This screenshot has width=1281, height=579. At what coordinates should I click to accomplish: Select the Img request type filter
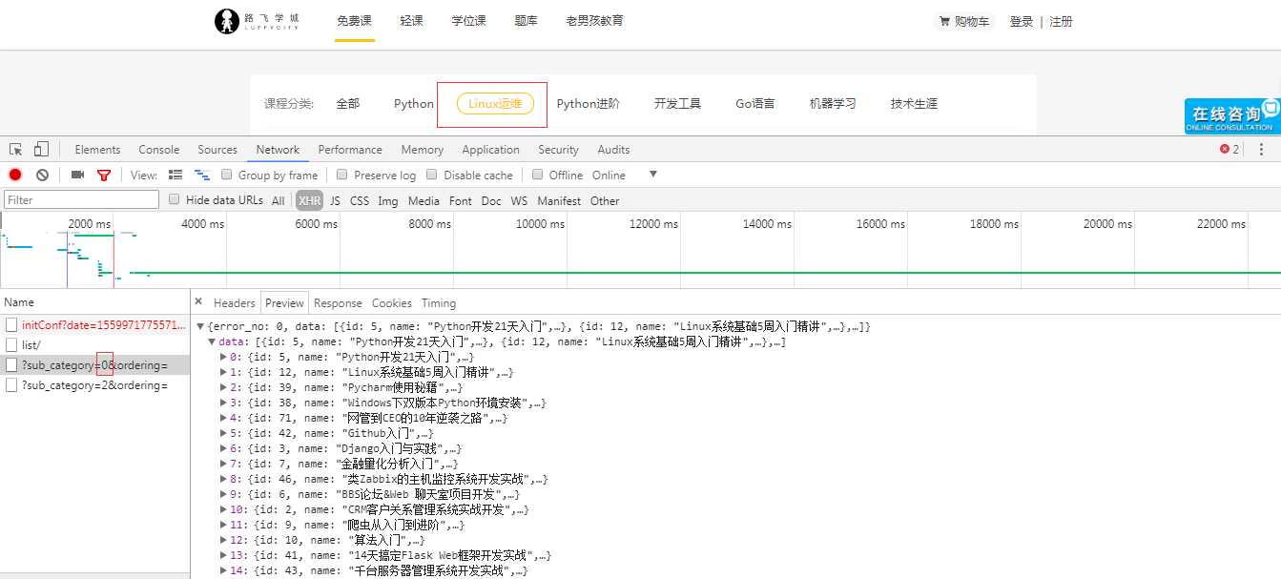pyautogui.click(x=387, y=200)
